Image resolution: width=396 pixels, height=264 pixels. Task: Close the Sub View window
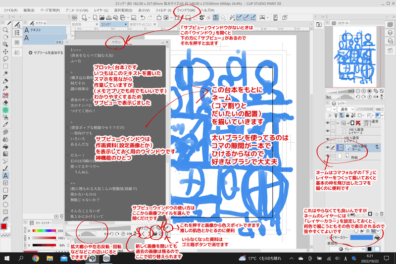[x=167, y=42]
